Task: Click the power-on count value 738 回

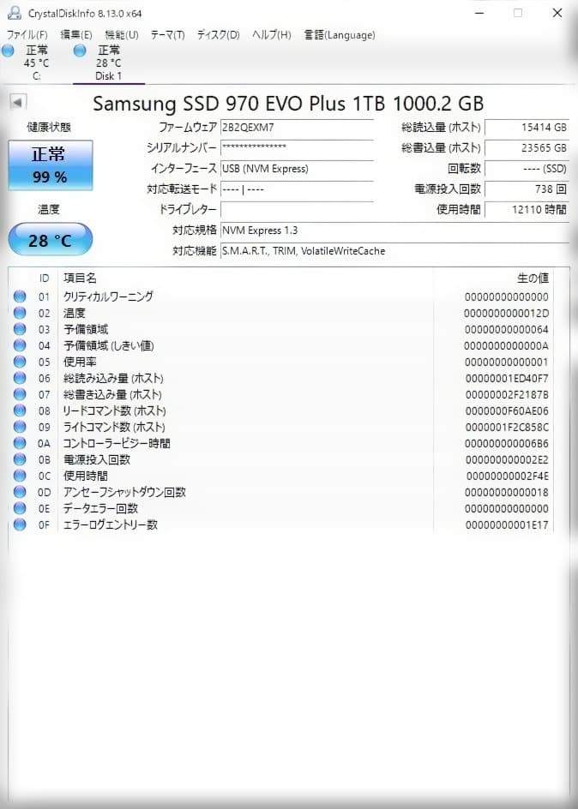Action: (x=527, y=189)
